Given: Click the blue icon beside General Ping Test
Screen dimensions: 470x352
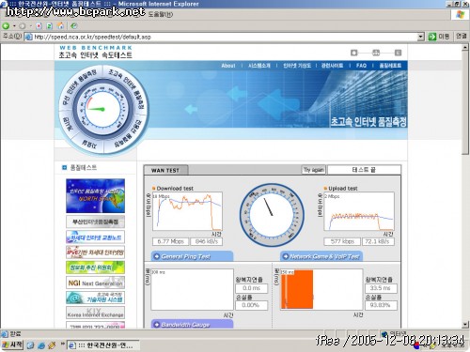Looking at the screenshot, I should [156, 256].
